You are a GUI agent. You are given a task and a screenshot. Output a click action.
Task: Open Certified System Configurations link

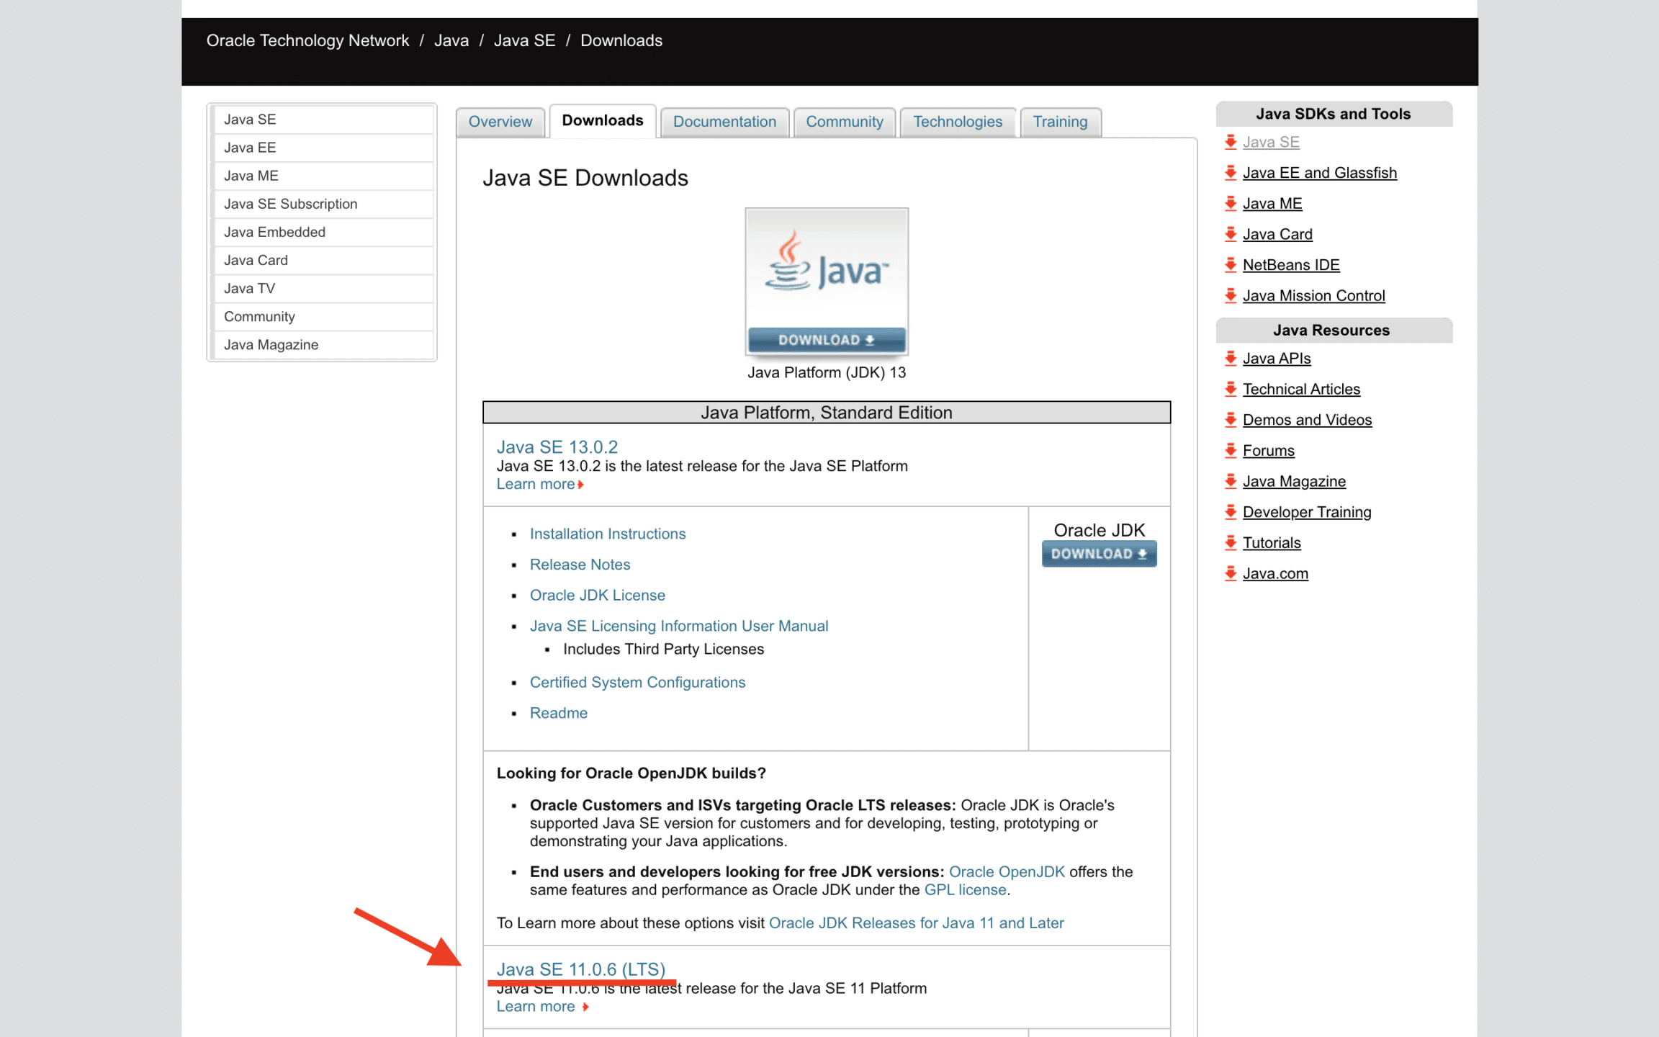(637, 682)
